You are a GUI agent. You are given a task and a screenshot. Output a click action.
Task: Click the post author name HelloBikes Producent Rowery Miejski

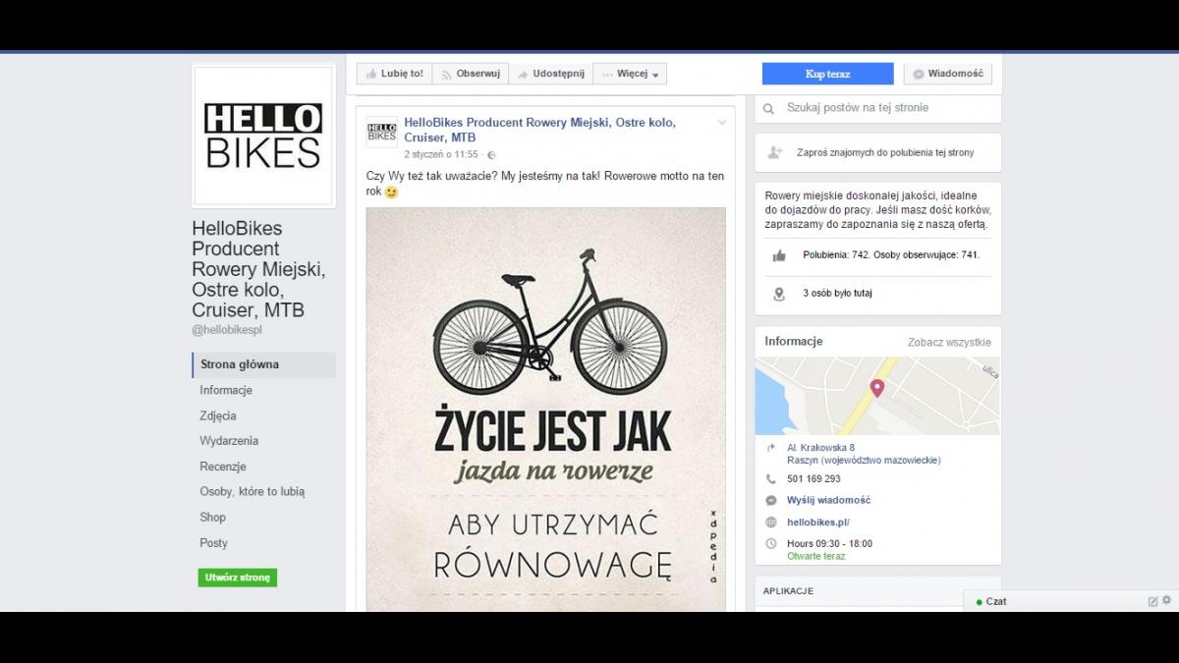click(x=539, y=131)
